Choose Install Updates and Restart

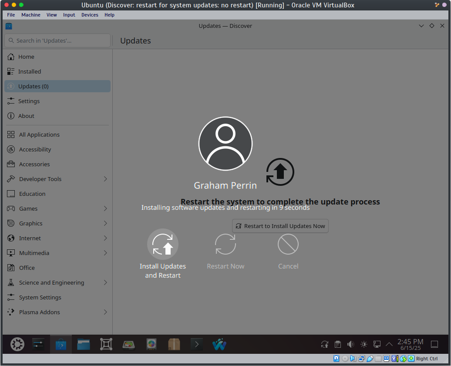[x=163, y=254]
